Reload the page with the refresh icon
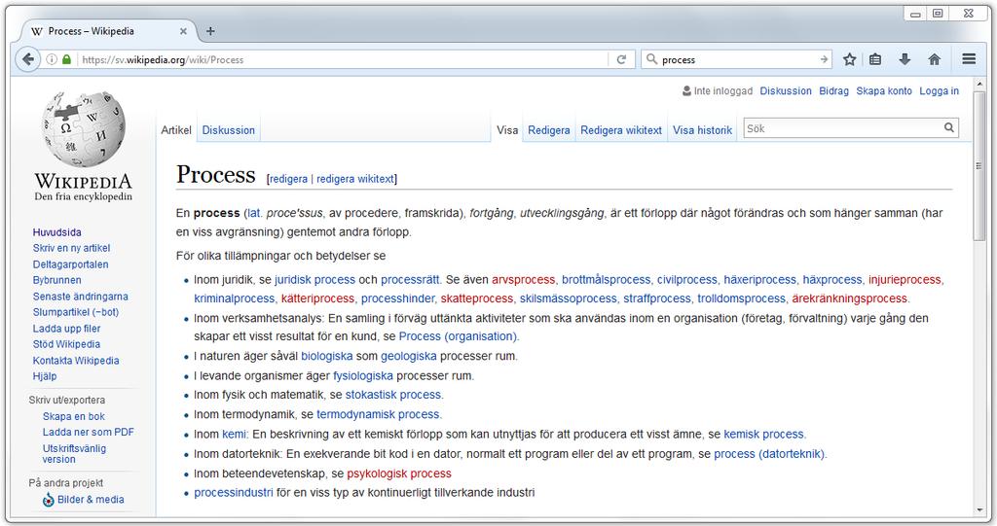Image resolution: width=997 pixels, height=526 pixels. [622, 59]
